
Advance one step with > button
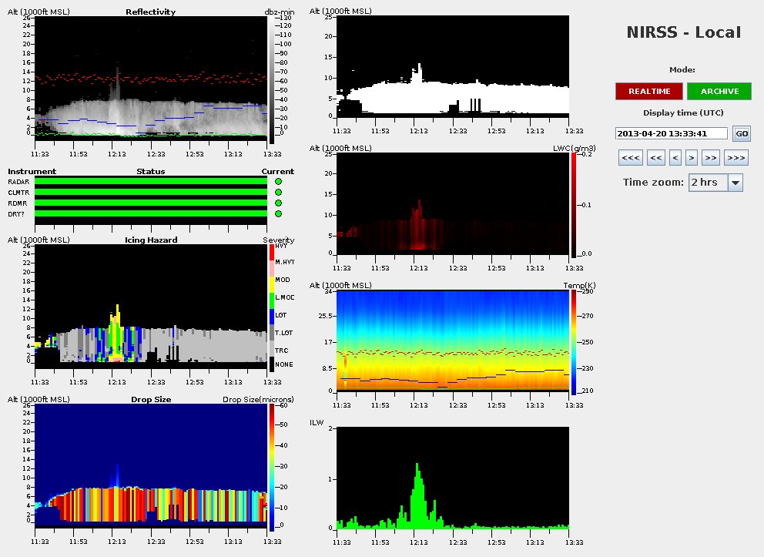692,158
